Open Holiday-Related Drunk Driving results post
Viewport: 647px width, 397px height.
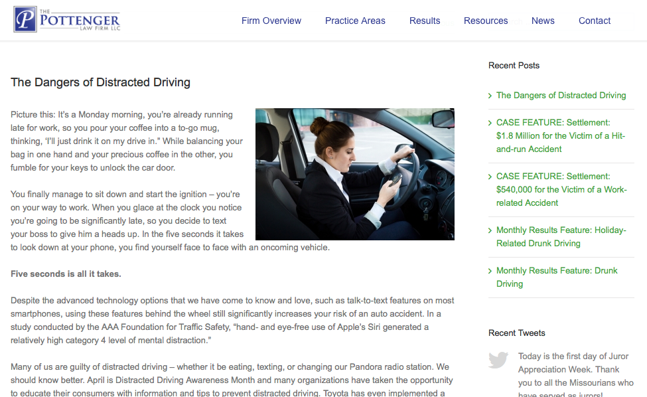[561, 236]
